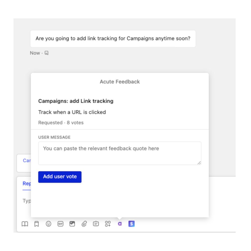The height and width of the screenshot is (251, 251).
Task: Open the articles book icon
Action: 25,224
